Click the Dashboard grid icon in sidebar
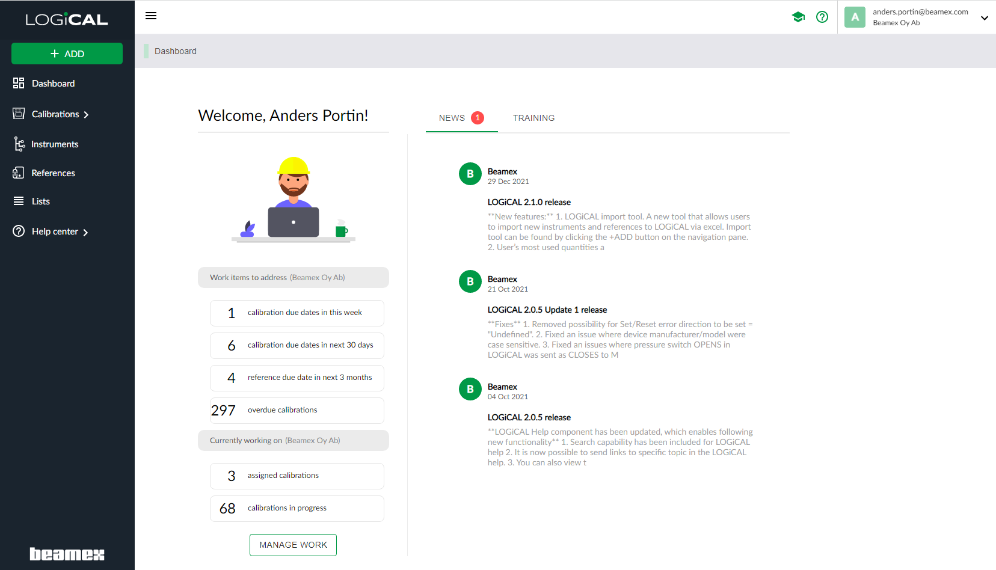This screenshot has width=996, height=570. (19, 83)
